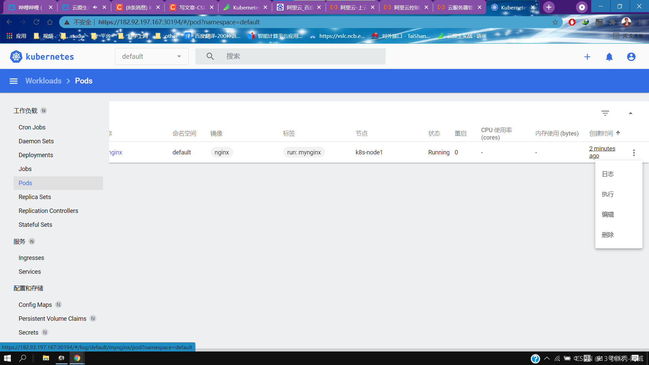Click the Workloads breadcrumb link
This screenshot has height=365, width=649.
pos(43,81)
